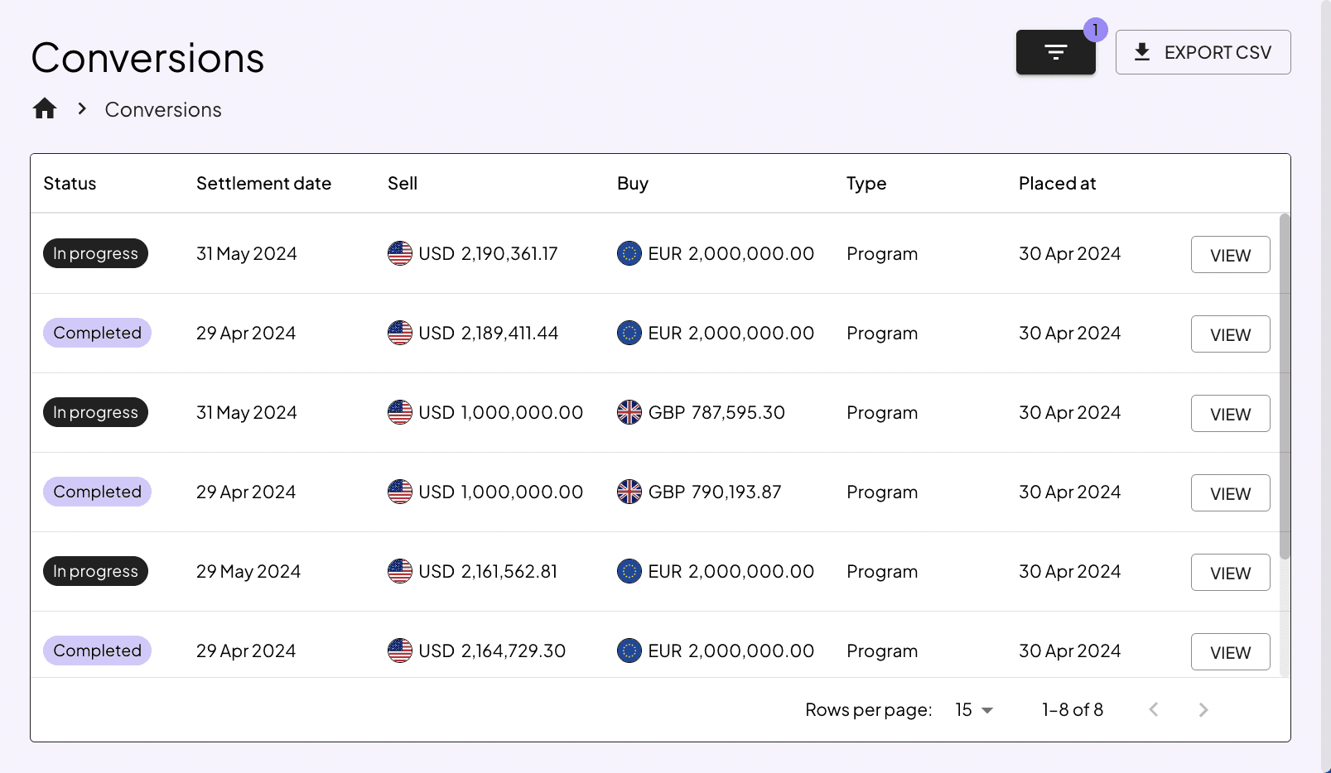This screenshot has width=1331, height=773.
Task: Click the 29 May 2024 settlement date
Action: pyautogui.click(x=248, y=572)
